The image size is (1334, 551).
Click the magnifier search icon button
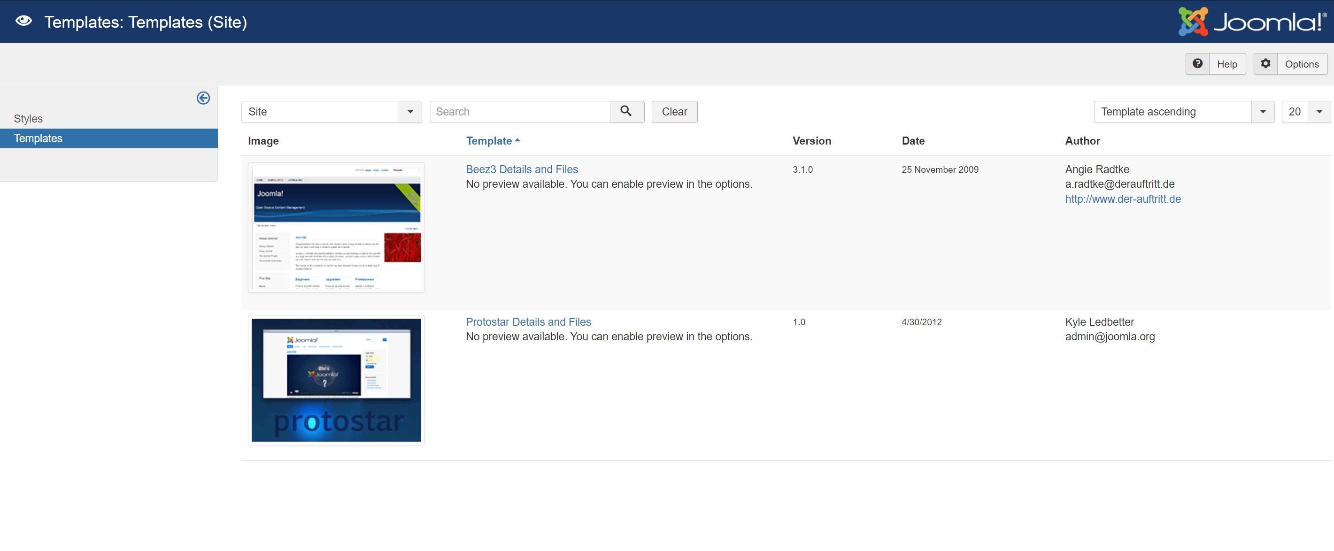626,111
